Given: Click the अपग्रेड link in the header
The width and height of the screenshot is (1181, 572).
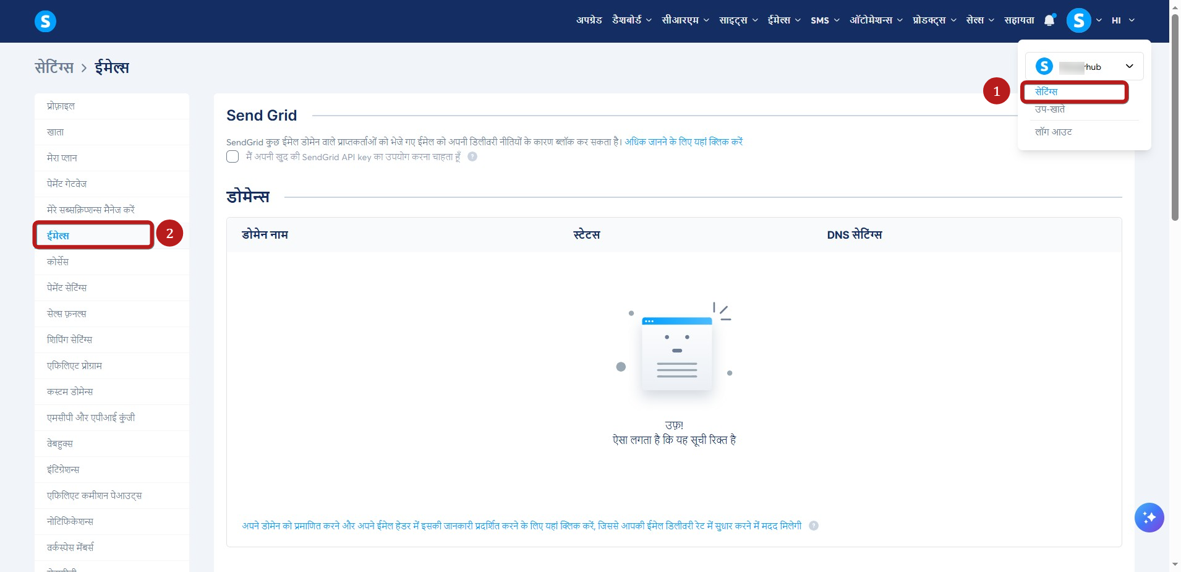Looking at the screenshot, I should click(x=589, y=20).
